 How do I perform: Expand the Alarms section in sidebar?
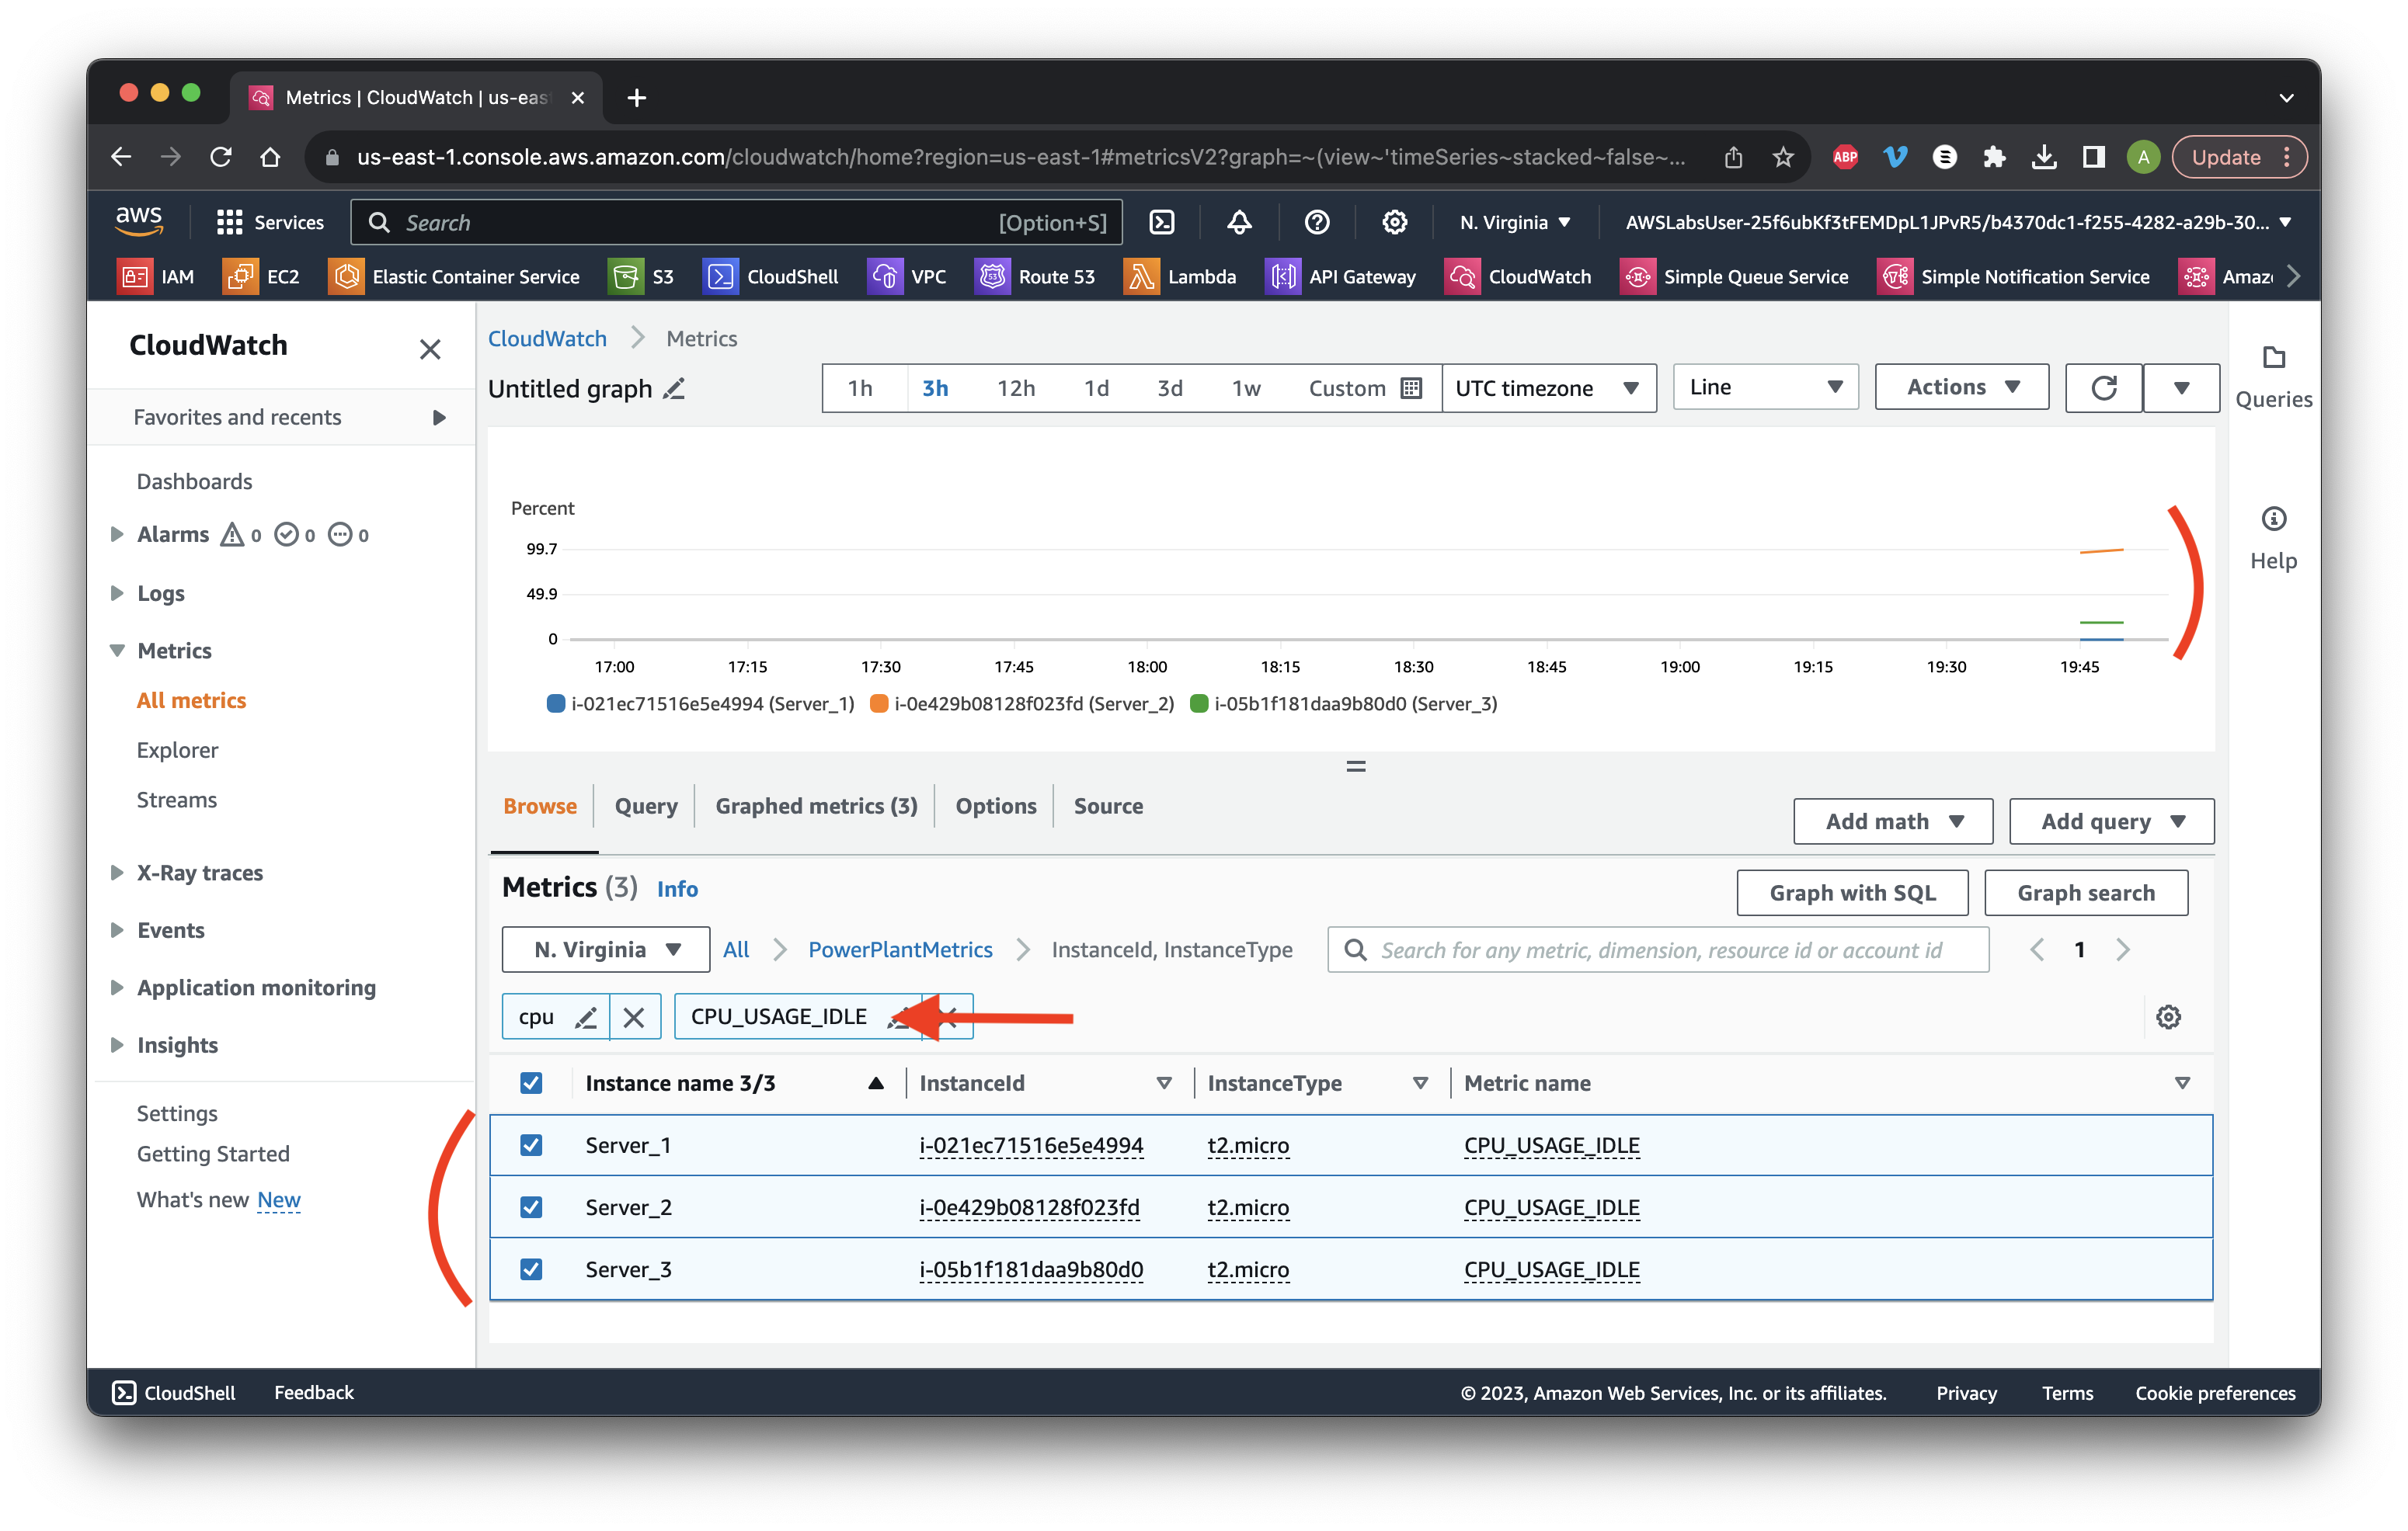[x=117, y=535]
